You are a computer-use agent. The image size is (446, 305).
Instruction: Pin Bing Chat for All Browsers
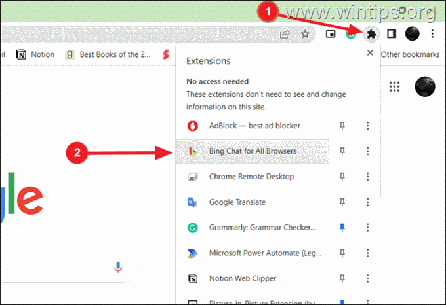point(342,151)
